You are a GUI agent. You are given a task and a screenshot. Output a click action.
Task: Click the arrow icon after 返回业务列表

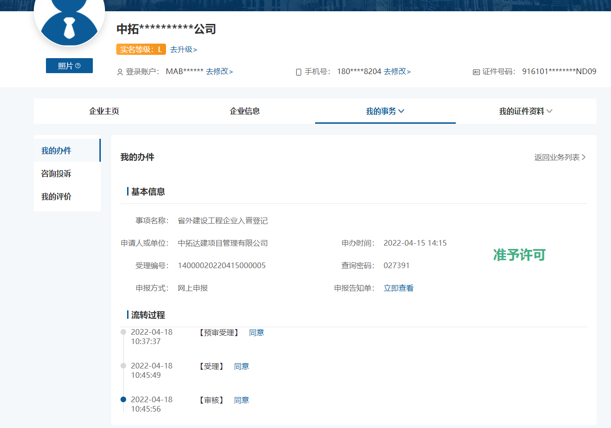583,158
